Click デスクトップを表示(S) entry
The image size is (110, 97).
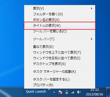point(60,64)
